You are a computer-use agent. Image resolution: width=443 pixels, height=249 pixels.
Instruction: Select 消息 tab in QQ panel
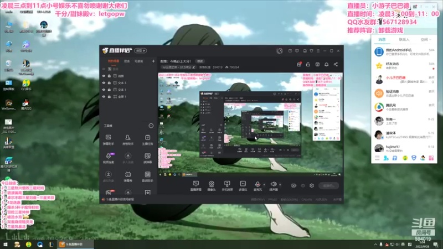[382, 39]
